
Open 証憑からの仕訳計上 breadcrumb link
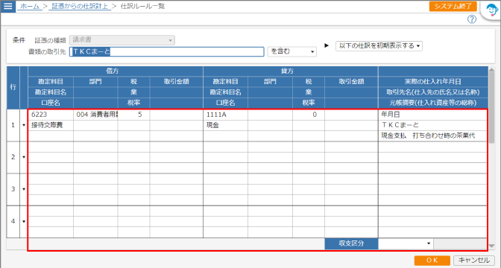[80, 6]
